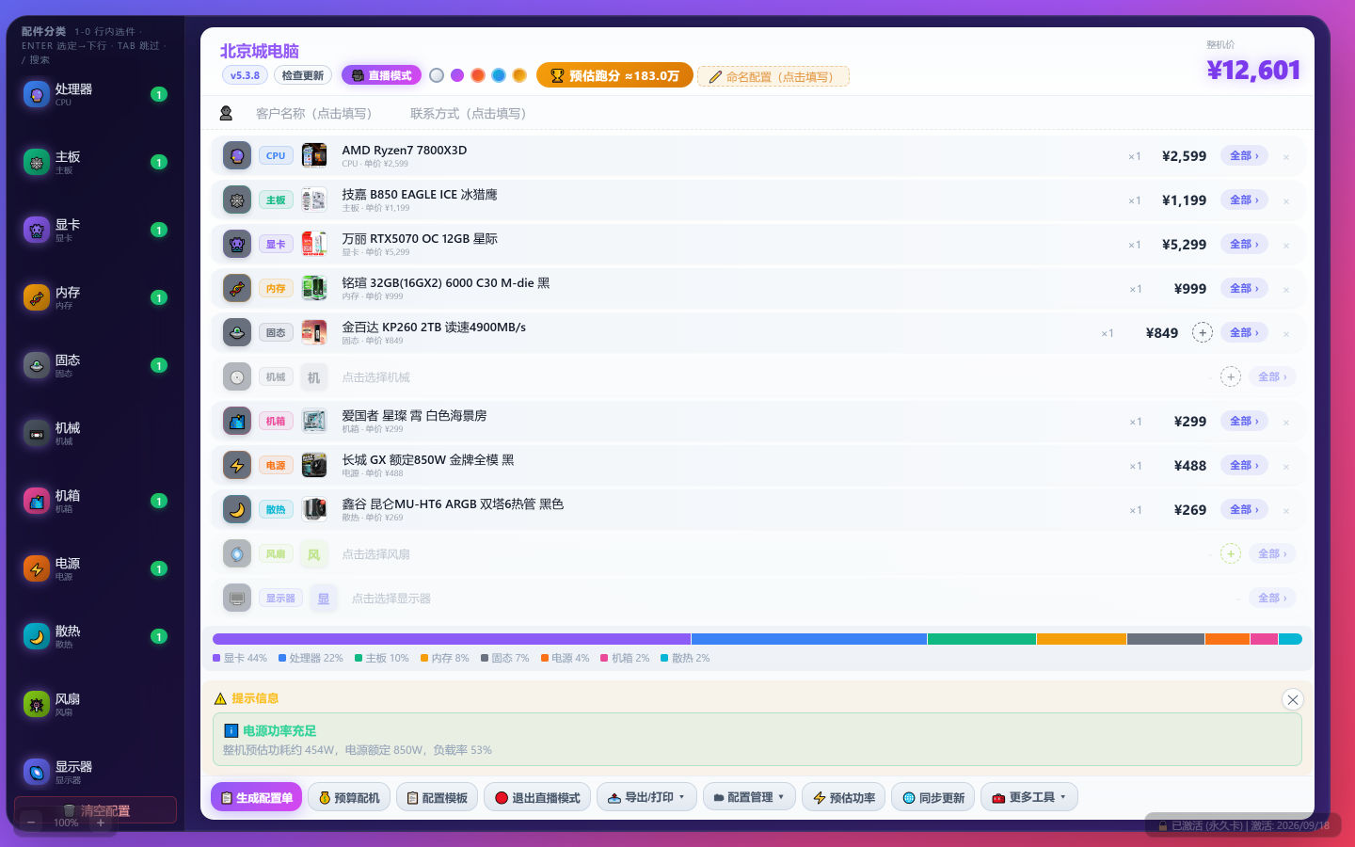Viewport: 1355px width, 847px height.
Task: Open 全部 for the 长城 GX power supply
Action: [x=1244, y=465]
